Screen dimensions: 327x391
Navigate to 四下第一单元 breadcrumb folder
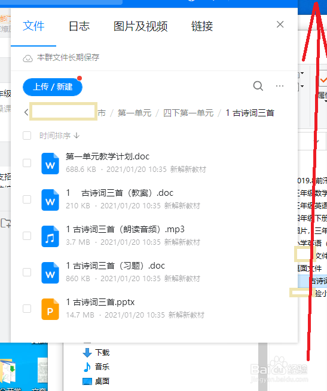[188, 113]
